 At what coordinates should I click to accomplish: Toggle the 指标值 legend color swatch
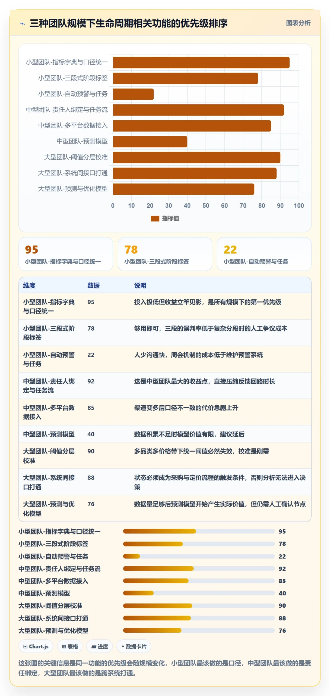click(155, 218)
